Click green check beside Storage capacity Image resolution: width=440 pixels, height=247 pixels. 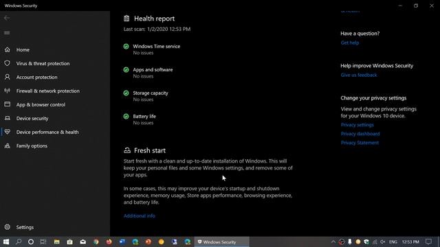(x=126, y=93)
